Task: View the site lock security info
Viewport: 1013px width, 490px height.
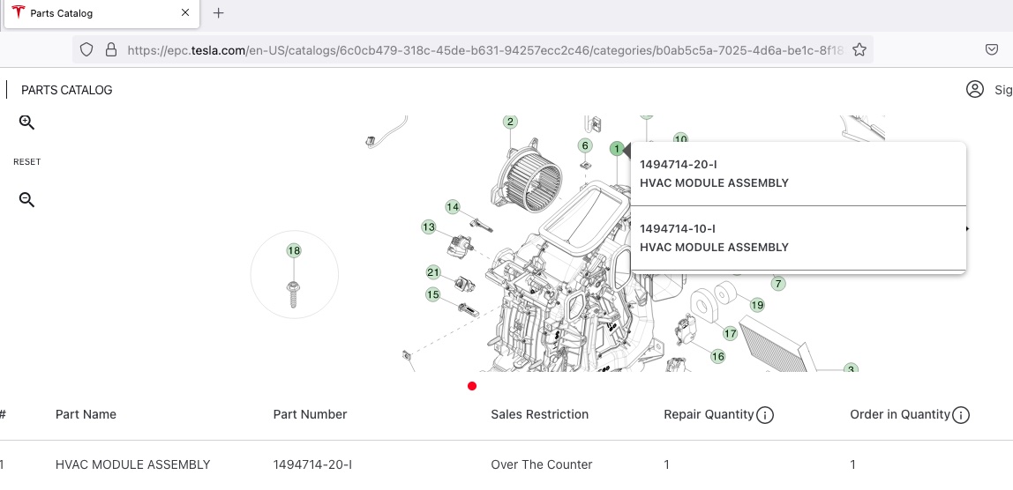Action: [x=110, y=49]
